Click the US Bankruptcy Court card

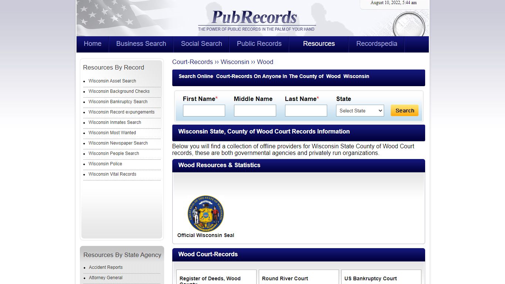click(x=381, y=277)
